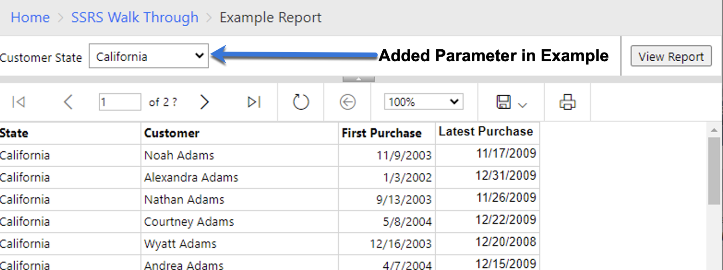Screen dimensions: 723x270
Task: Click the View Report button
Action: [x=670, y=56]
